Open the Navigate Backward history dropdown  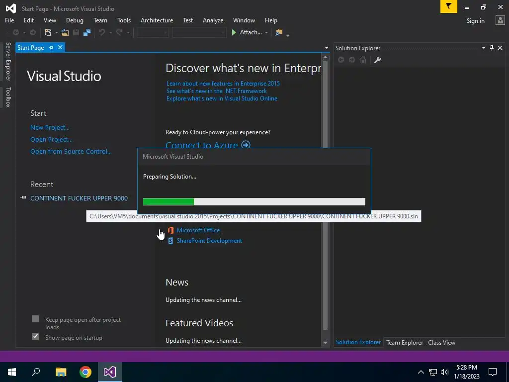click(24, 32)
